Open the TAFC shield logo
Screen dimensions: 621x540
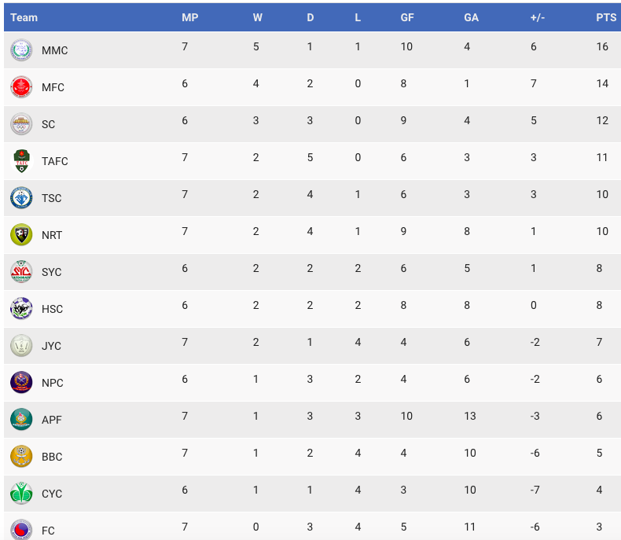click(x=21, y=160)
